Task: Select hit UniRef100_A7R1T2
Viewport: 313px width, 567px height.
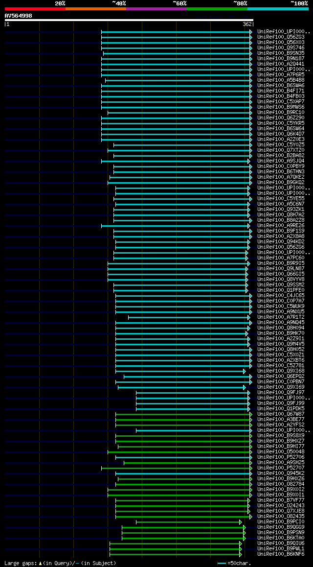Action: pos(281,317)
